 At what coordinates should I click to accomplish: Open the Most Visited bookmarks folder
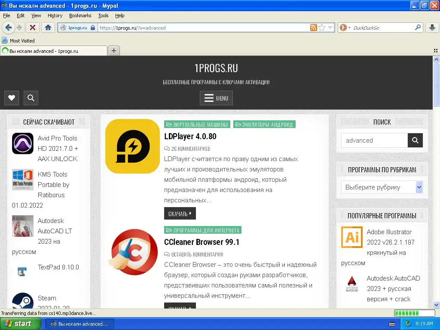coord(18,41)
